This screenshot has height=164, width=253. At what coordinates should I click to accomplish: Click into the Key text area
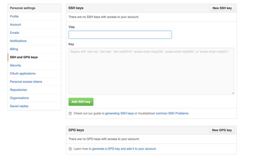pyautogui.click(x=151, y=71)
